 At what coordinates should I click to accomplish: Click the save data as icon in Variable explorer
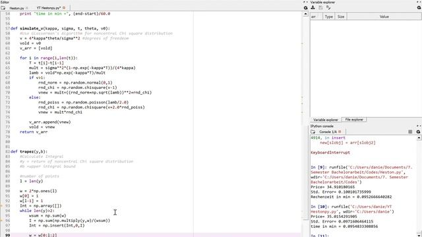coord(328,8)
